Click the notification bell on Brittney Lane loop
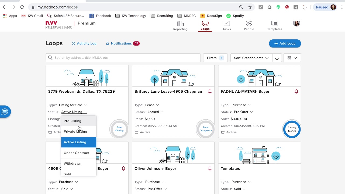 pos(210,92)
